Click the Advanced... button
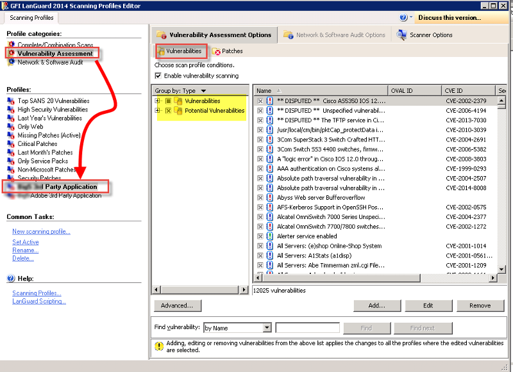 click(x=178, y=305)
